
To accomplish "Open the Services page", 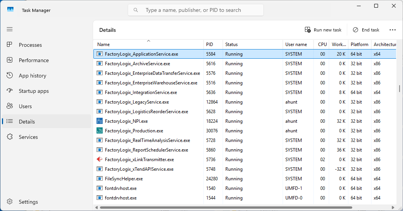I will (x=47, y=137).
